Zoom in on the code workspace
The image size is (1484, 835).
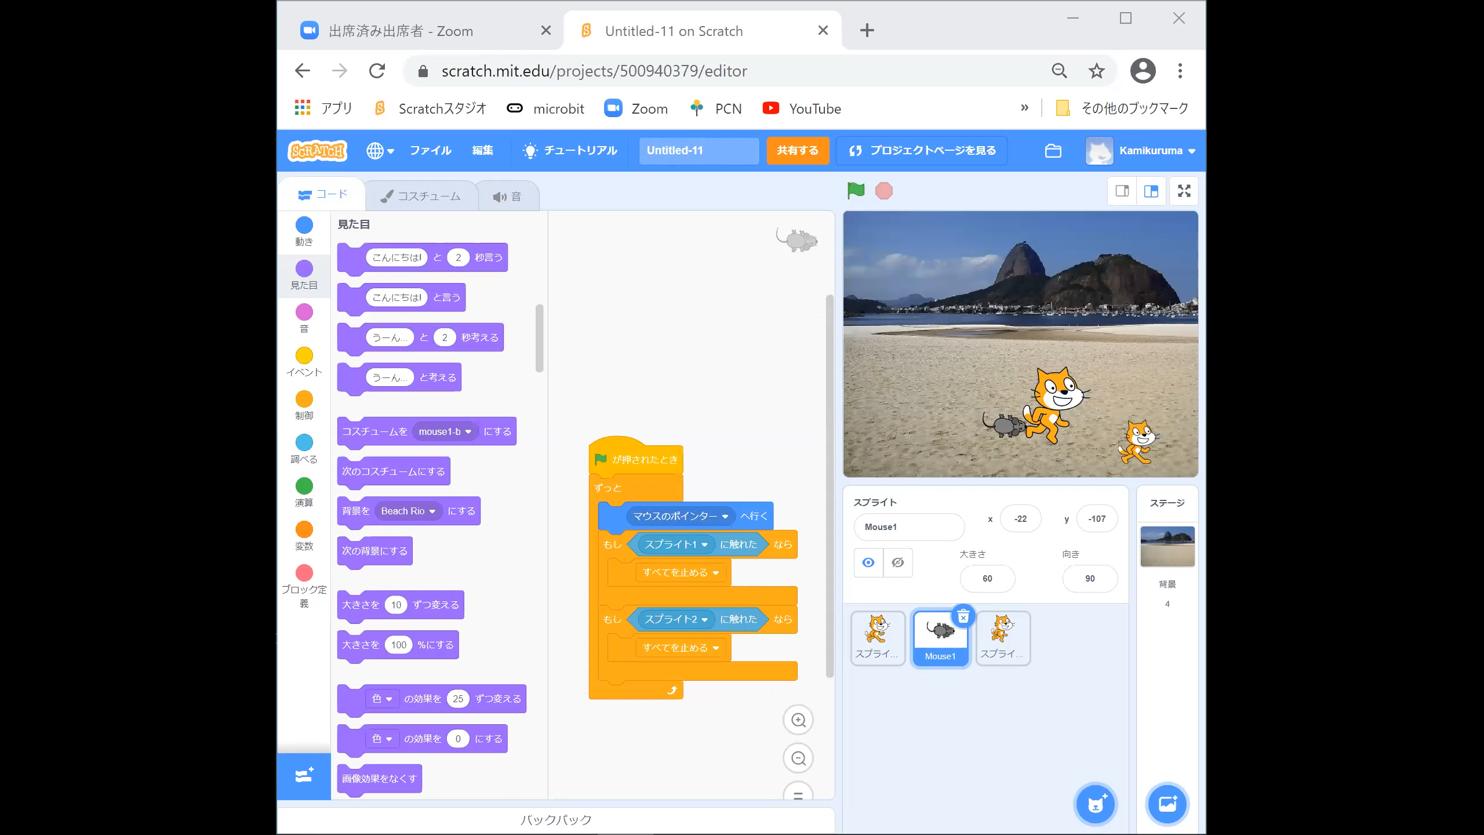pos(799,720)
